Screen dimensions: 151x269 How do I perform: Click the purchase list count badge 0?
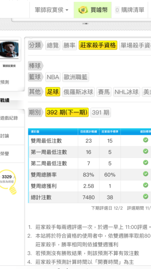[117, 10]
